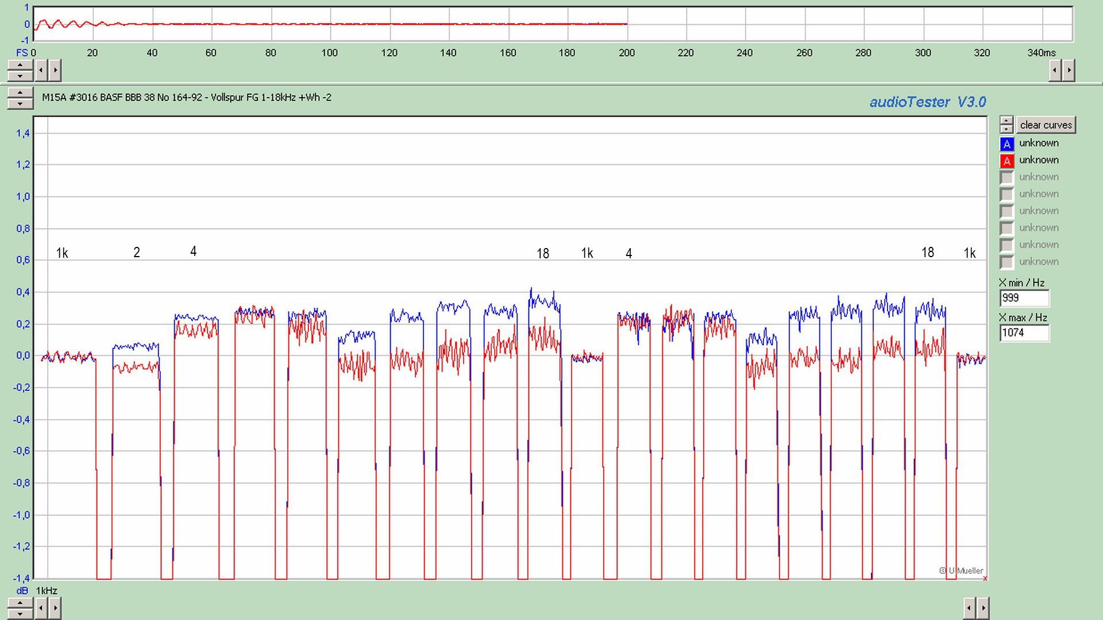Click the bottom-right corner left scroll arrow
This screenshot has width=1103, height=620.
point(969,608)
